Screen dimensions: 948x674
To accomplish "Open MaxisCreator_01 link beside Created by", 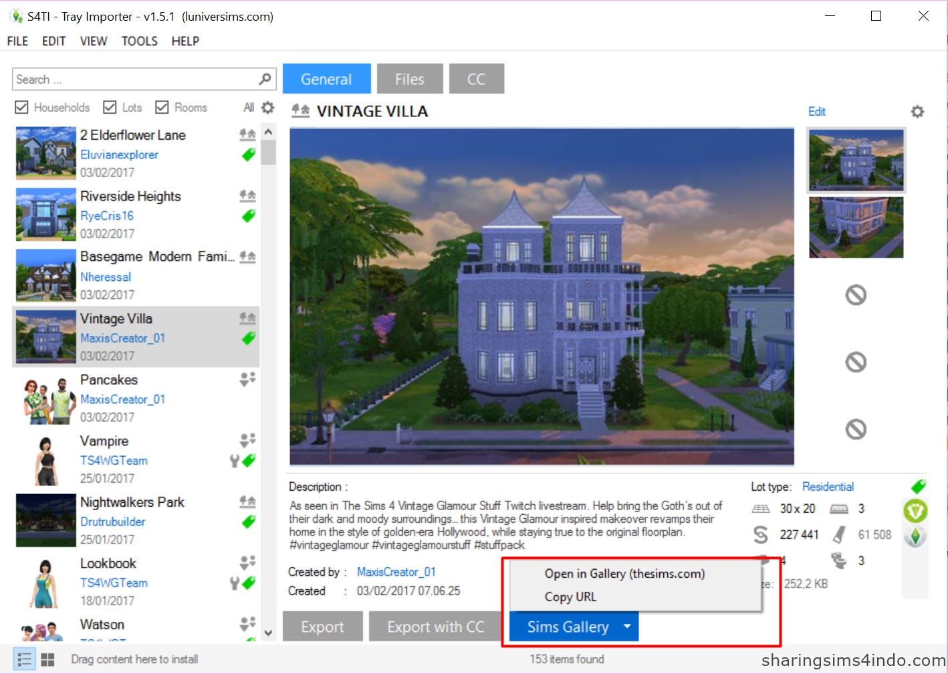I will click(396, 572).
